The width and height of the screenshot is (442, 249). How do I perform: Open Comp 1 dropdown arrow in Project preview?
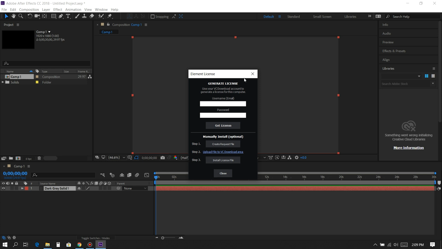click(49, 32)
